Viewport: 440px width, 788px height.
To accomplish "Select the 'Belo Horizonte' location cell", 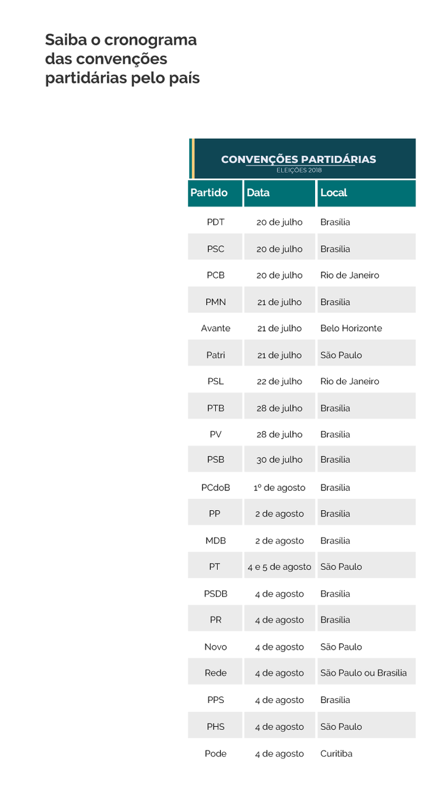I will click(x=351, y=329).
